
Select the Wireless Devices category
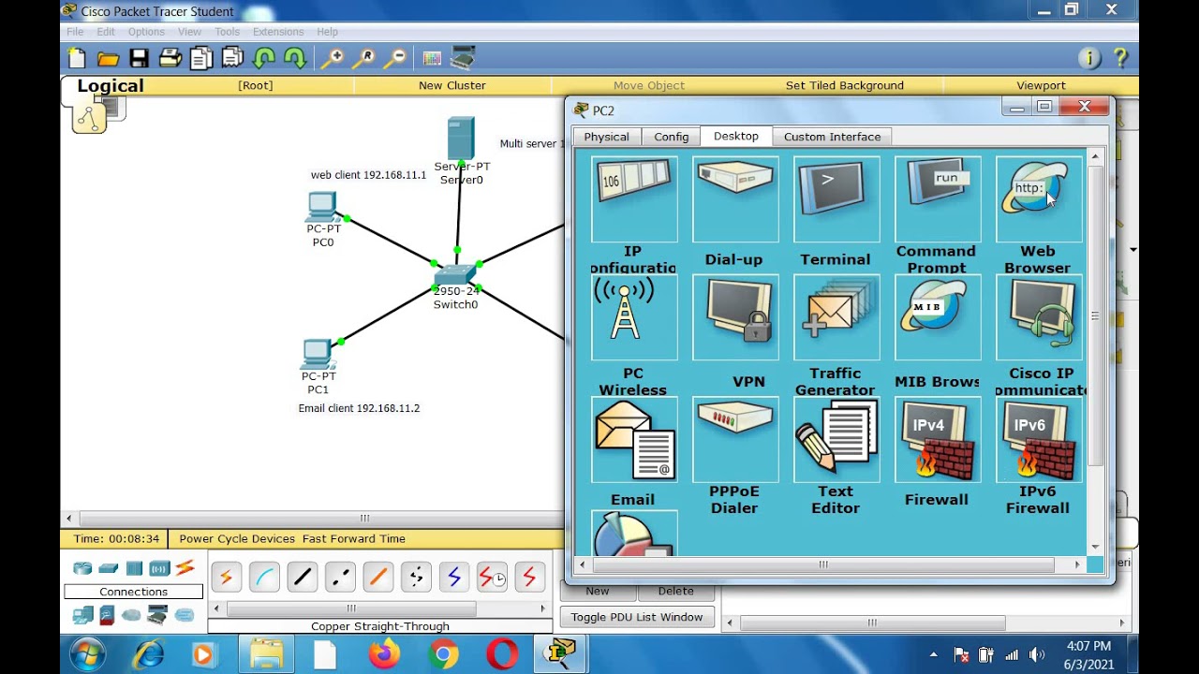pos(159,568)
